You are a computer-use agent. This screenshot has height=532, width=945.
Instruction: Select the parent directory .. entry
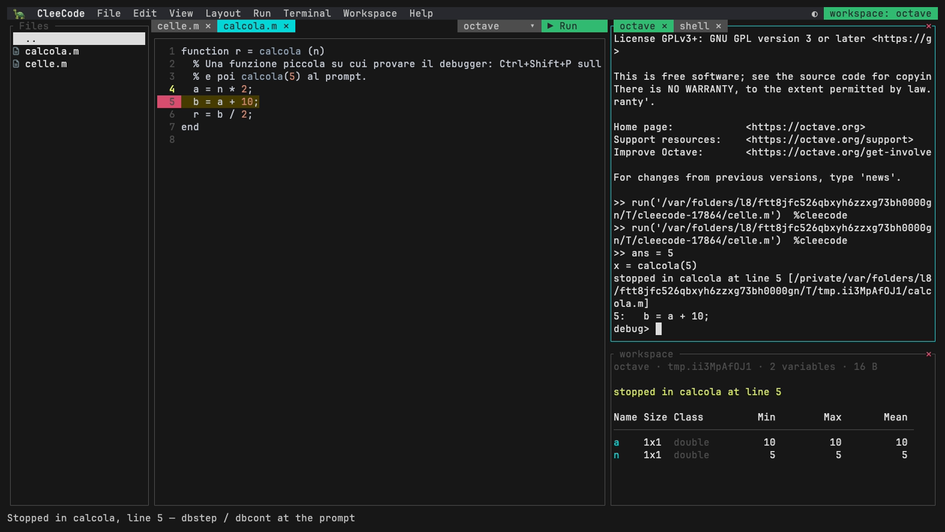point(79,38)
